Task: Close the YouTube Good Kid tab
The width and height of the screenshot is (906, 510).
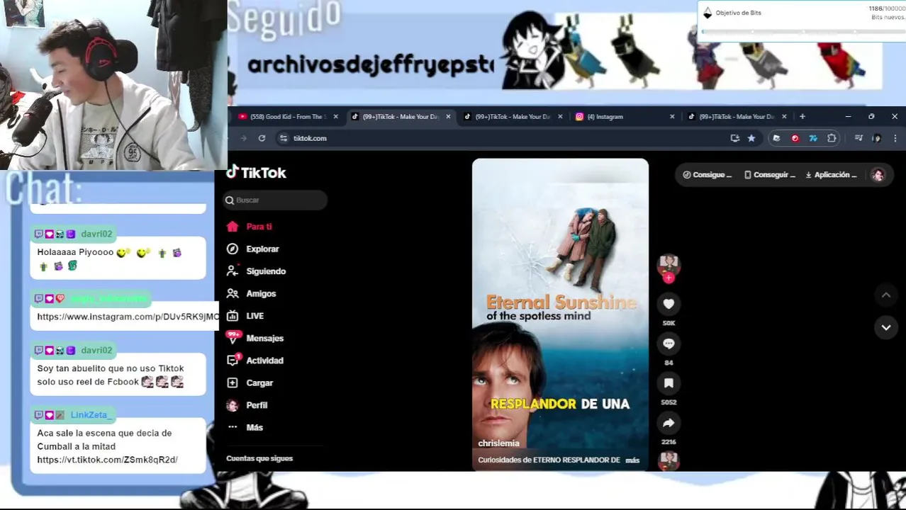Action: tap(335, 117)
